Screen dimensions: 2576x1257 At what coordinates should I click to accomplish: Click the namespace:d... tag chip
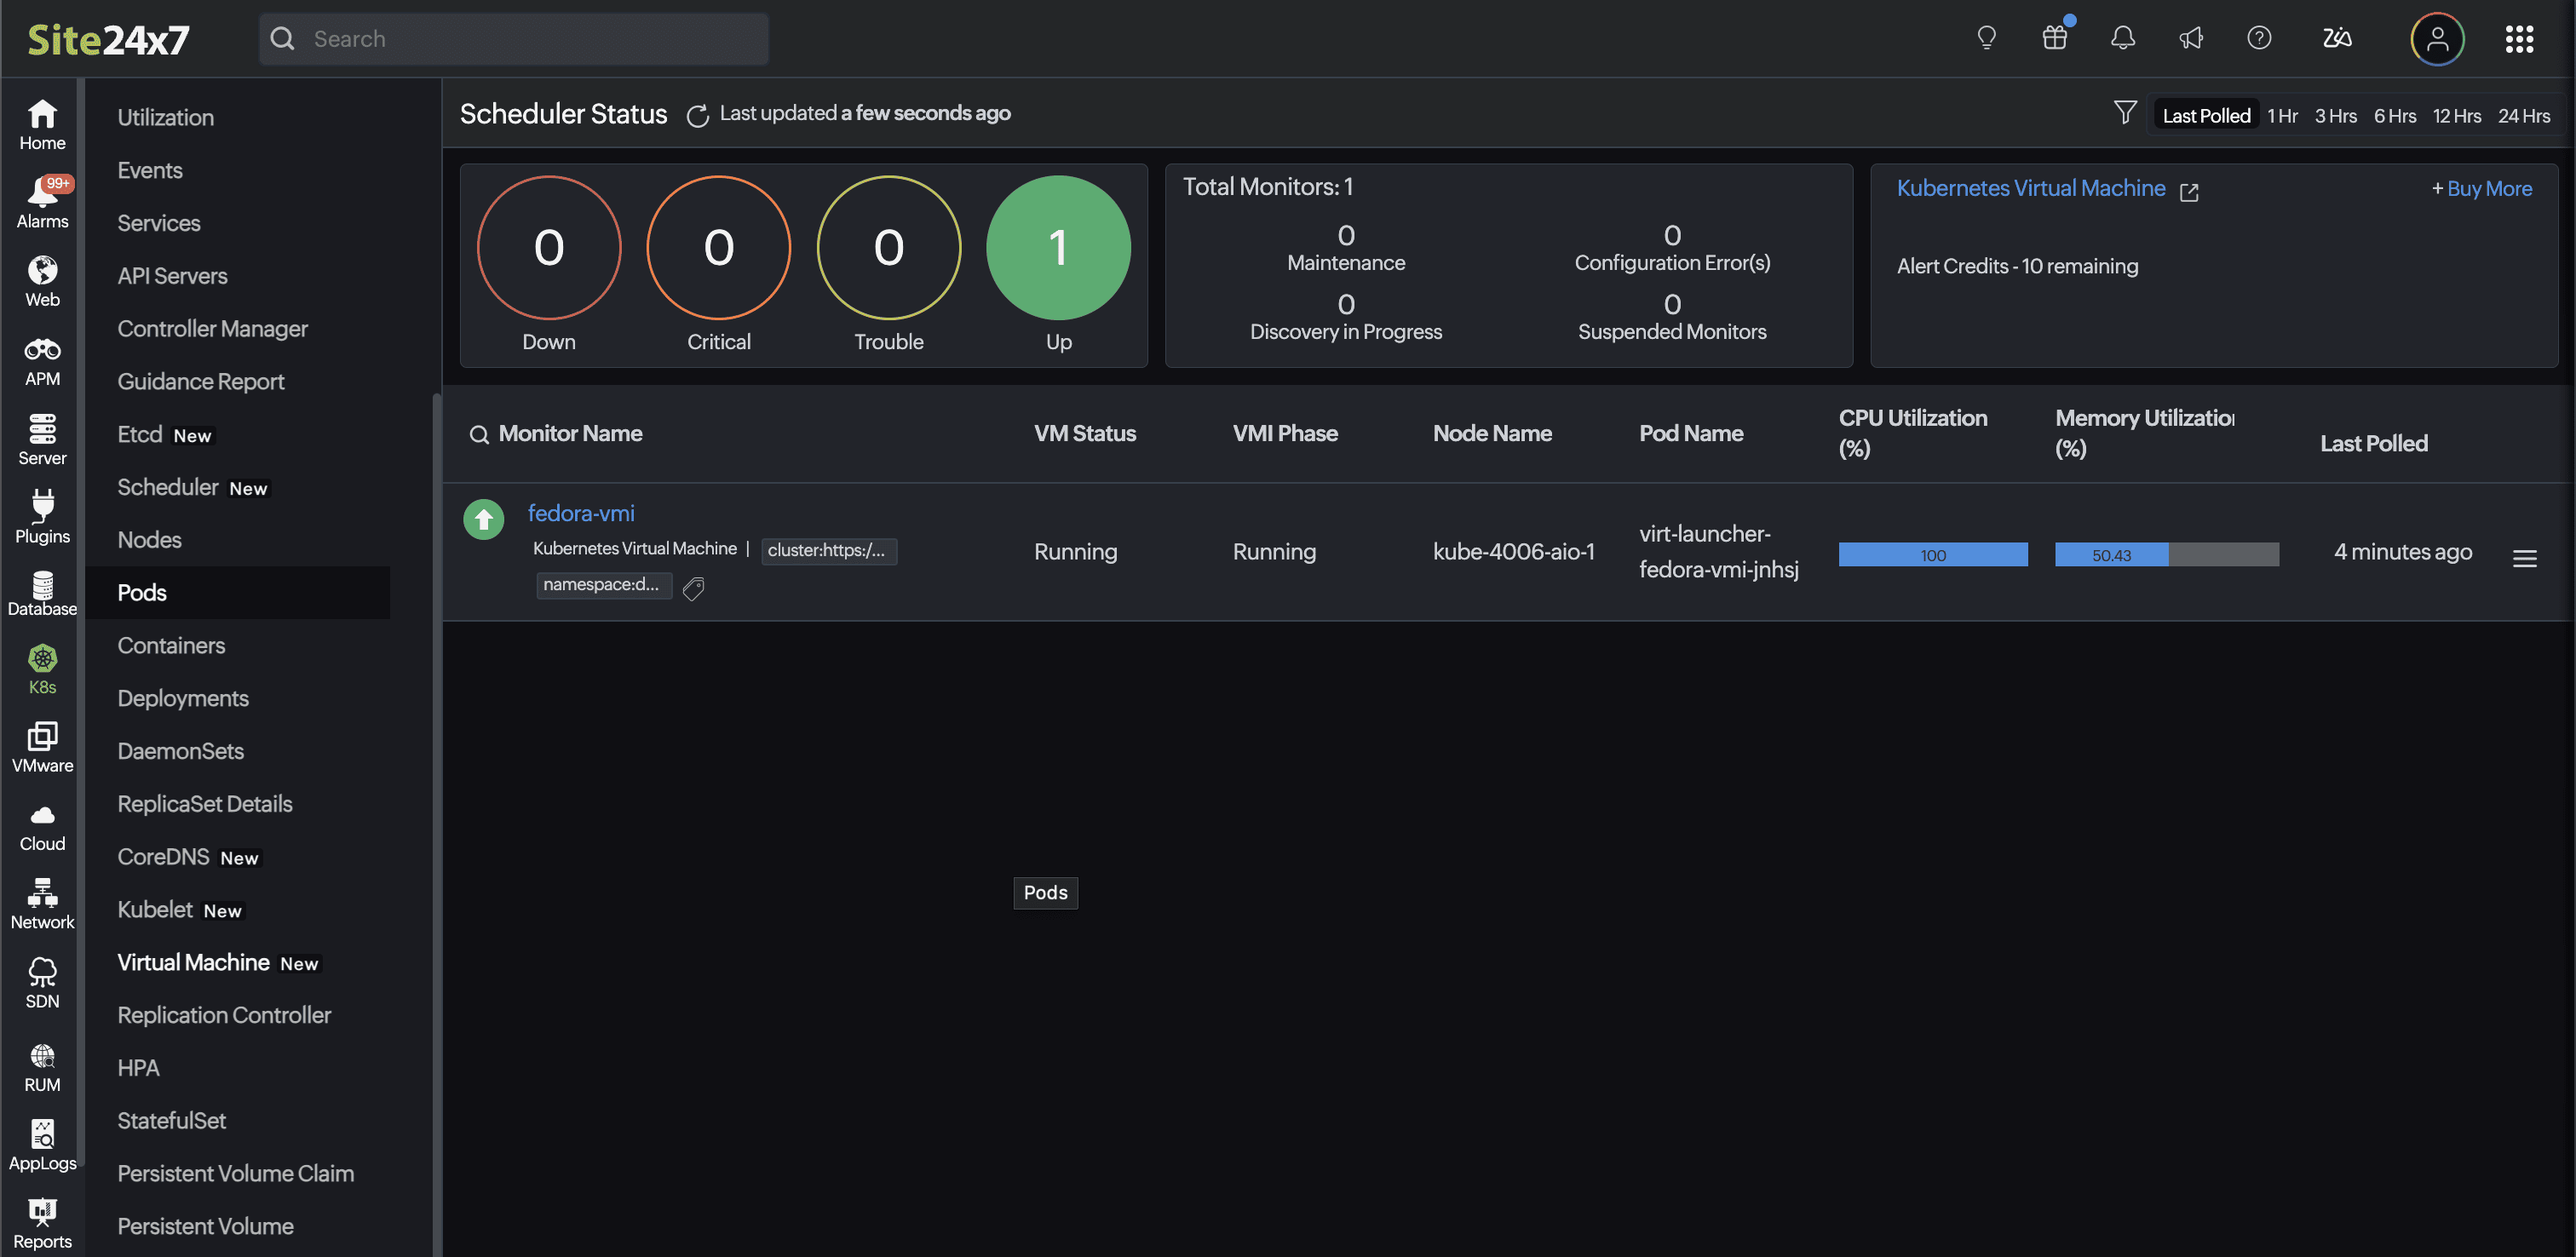[603, 585]
